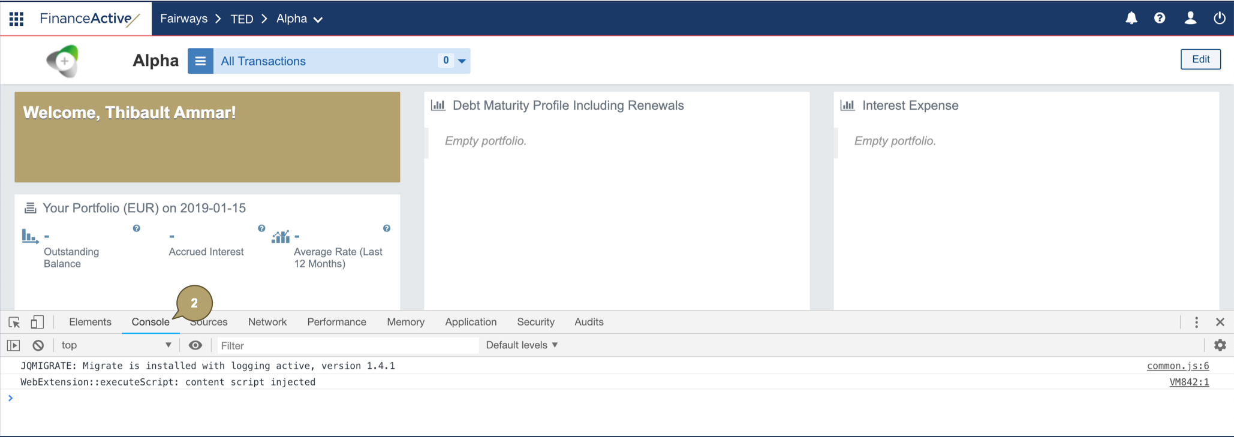
Task: Click the power logout icon
Action: click(1219, 19)
